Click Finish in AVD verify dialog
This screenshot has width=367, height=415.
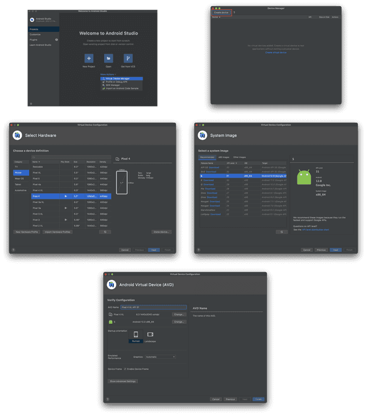[x=259, y=399]
